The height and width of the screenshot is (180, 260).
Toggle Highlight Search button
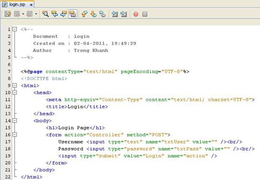(x=73, y=14)
